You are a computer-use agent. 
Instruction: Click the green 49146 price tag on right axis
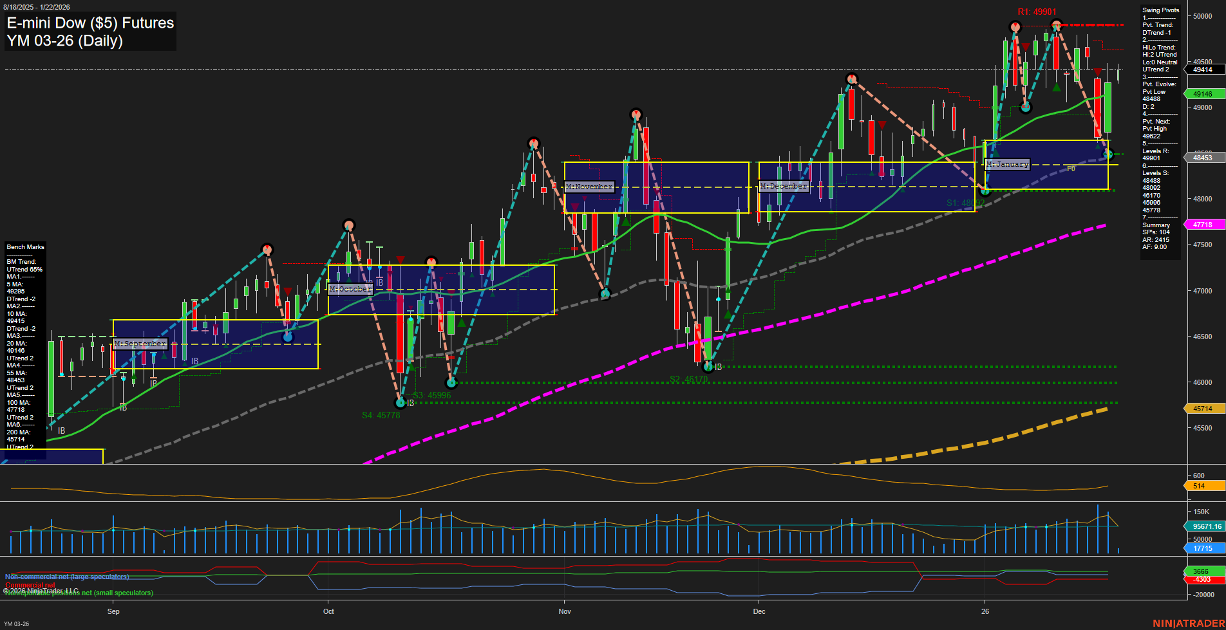(1202, 94)
